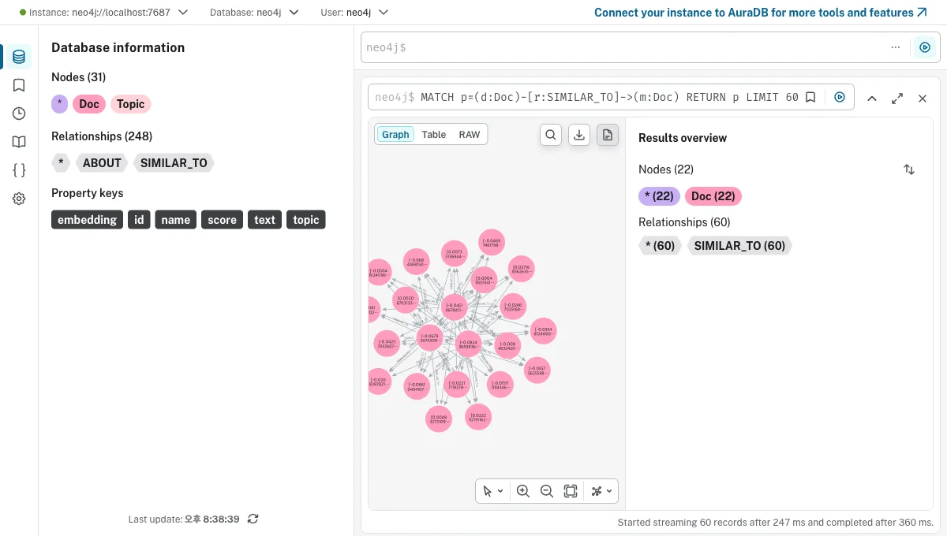
Task: Switch to the RAW view tab
Action: 470,135
